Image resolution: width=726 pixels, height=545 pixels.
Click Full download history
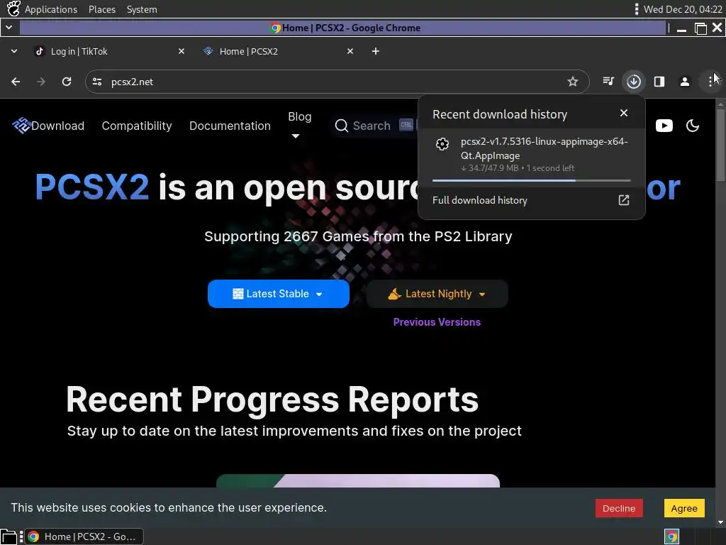(480, 200)
